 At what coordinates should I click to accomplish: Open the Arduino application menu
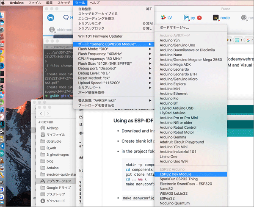click(x=17, y=3)
